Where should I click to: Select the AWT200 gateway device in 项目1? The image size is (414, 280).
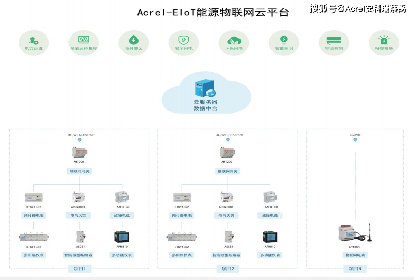click(79, 152)
